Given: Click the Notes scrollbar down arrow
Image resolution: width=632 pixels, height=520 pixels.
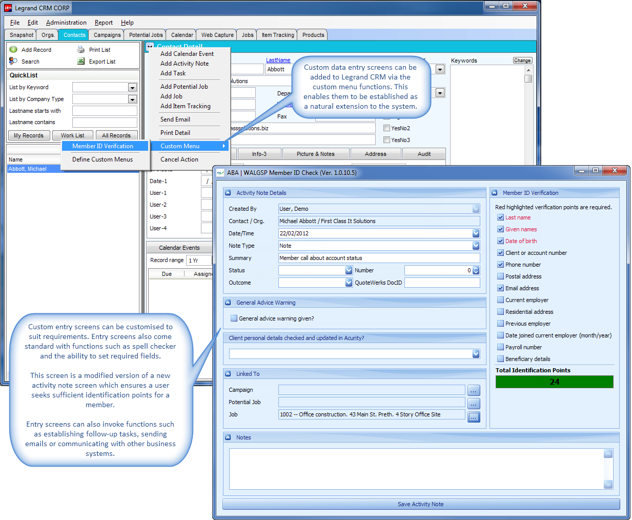Looking at the screenshot, I should [x=608, y=484].
